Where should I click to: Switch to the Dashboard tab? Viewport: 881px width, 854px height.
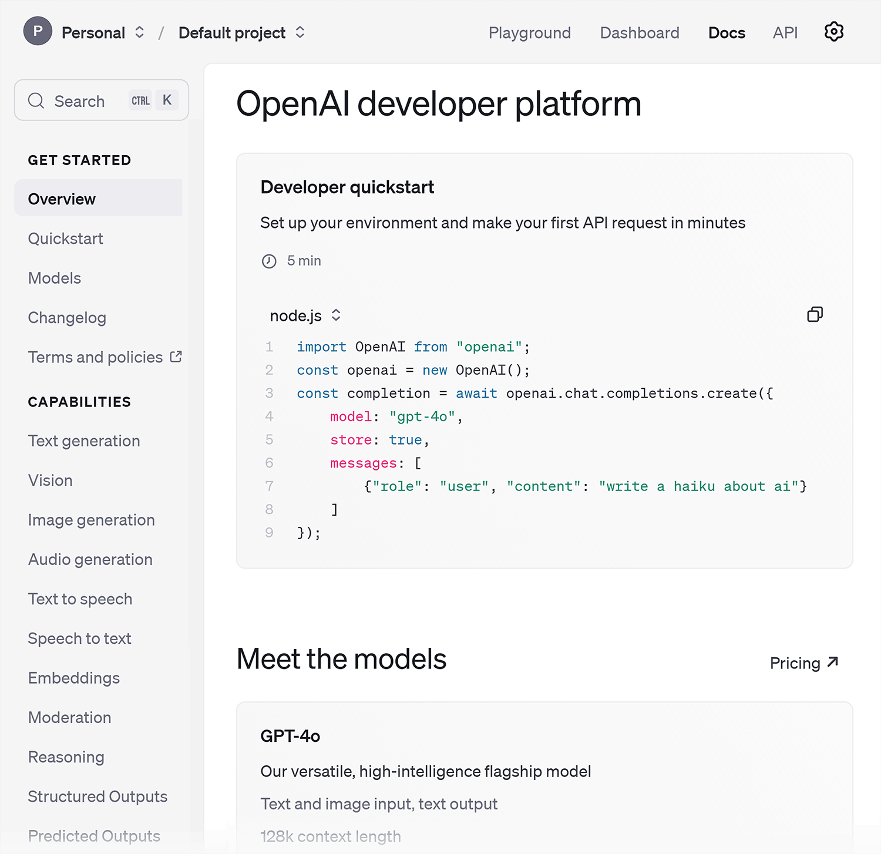coord(640,33)
